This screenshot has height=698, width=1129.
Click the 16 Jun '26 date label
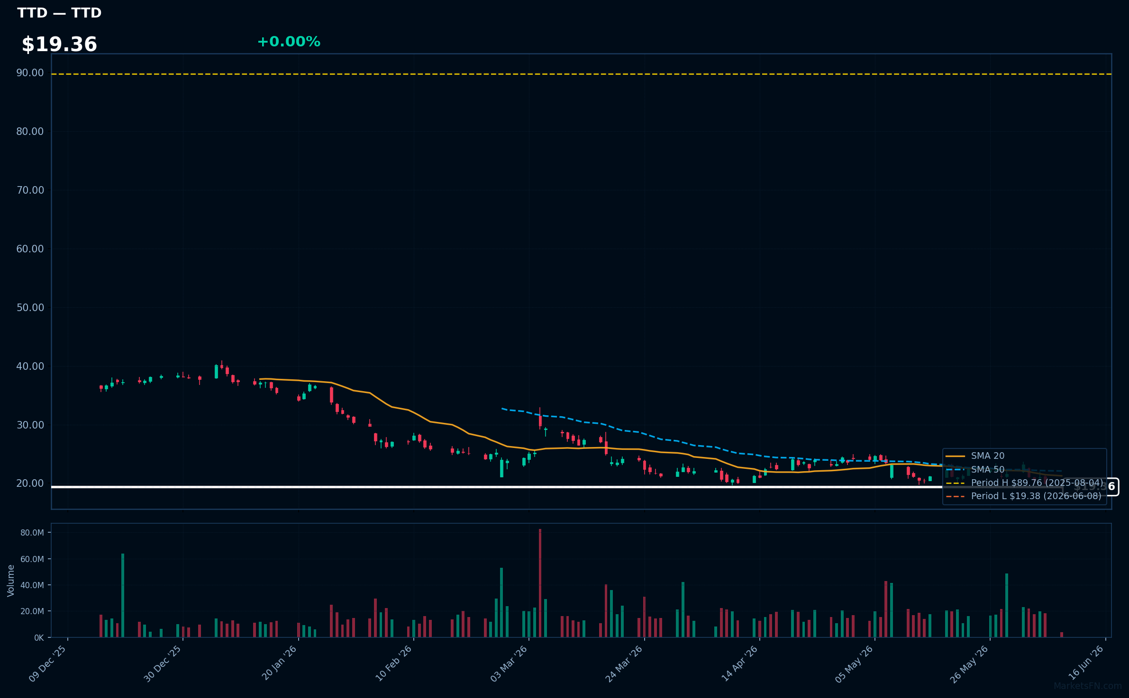click(x=1086, y=663)
